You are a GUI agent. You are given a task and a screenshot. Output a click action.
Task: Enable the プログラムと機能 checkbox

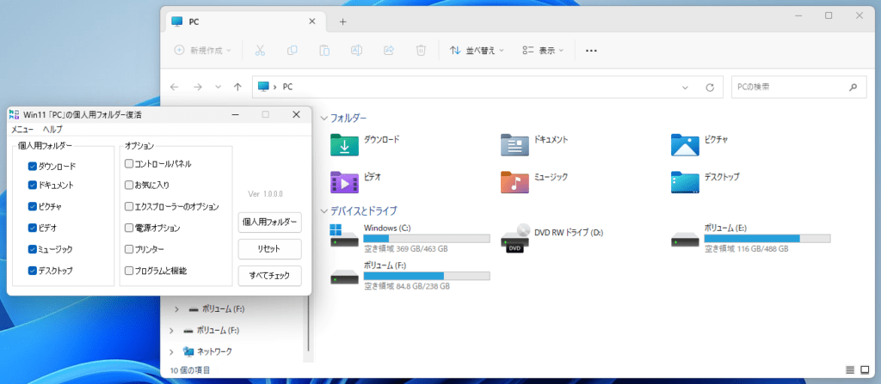129,270
